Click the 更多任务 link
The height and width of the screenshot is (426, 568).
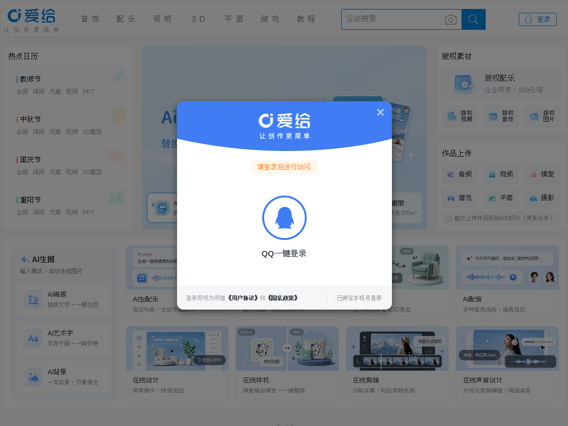(x=538, y=218)
